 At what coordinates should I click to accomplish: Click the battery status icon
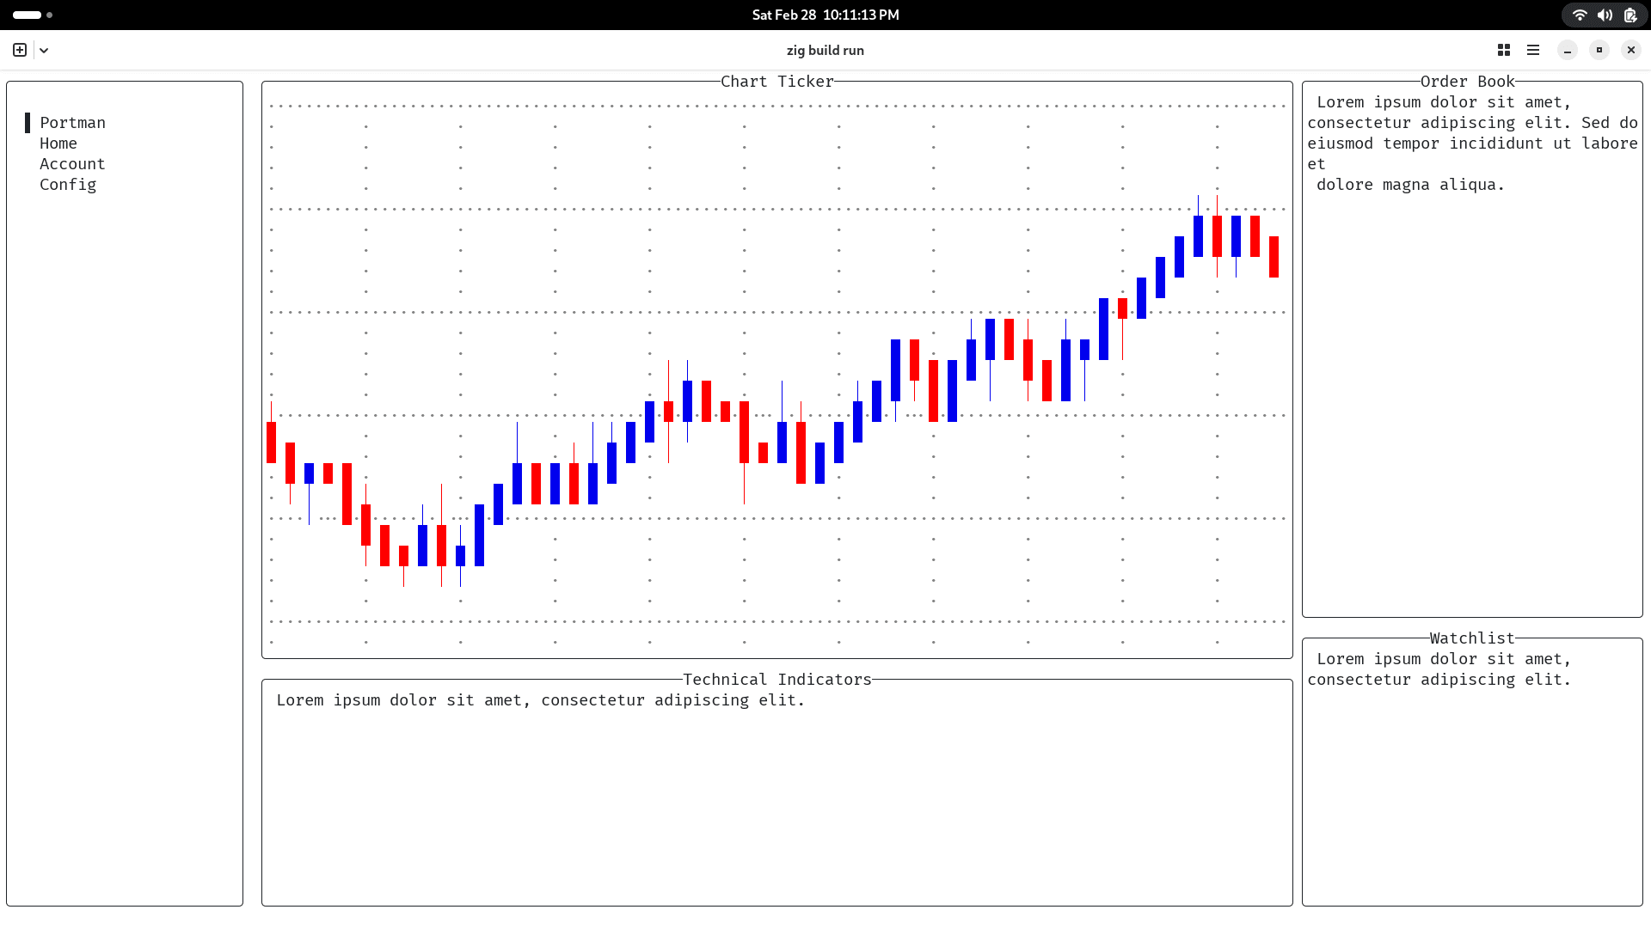point(1630,15)
